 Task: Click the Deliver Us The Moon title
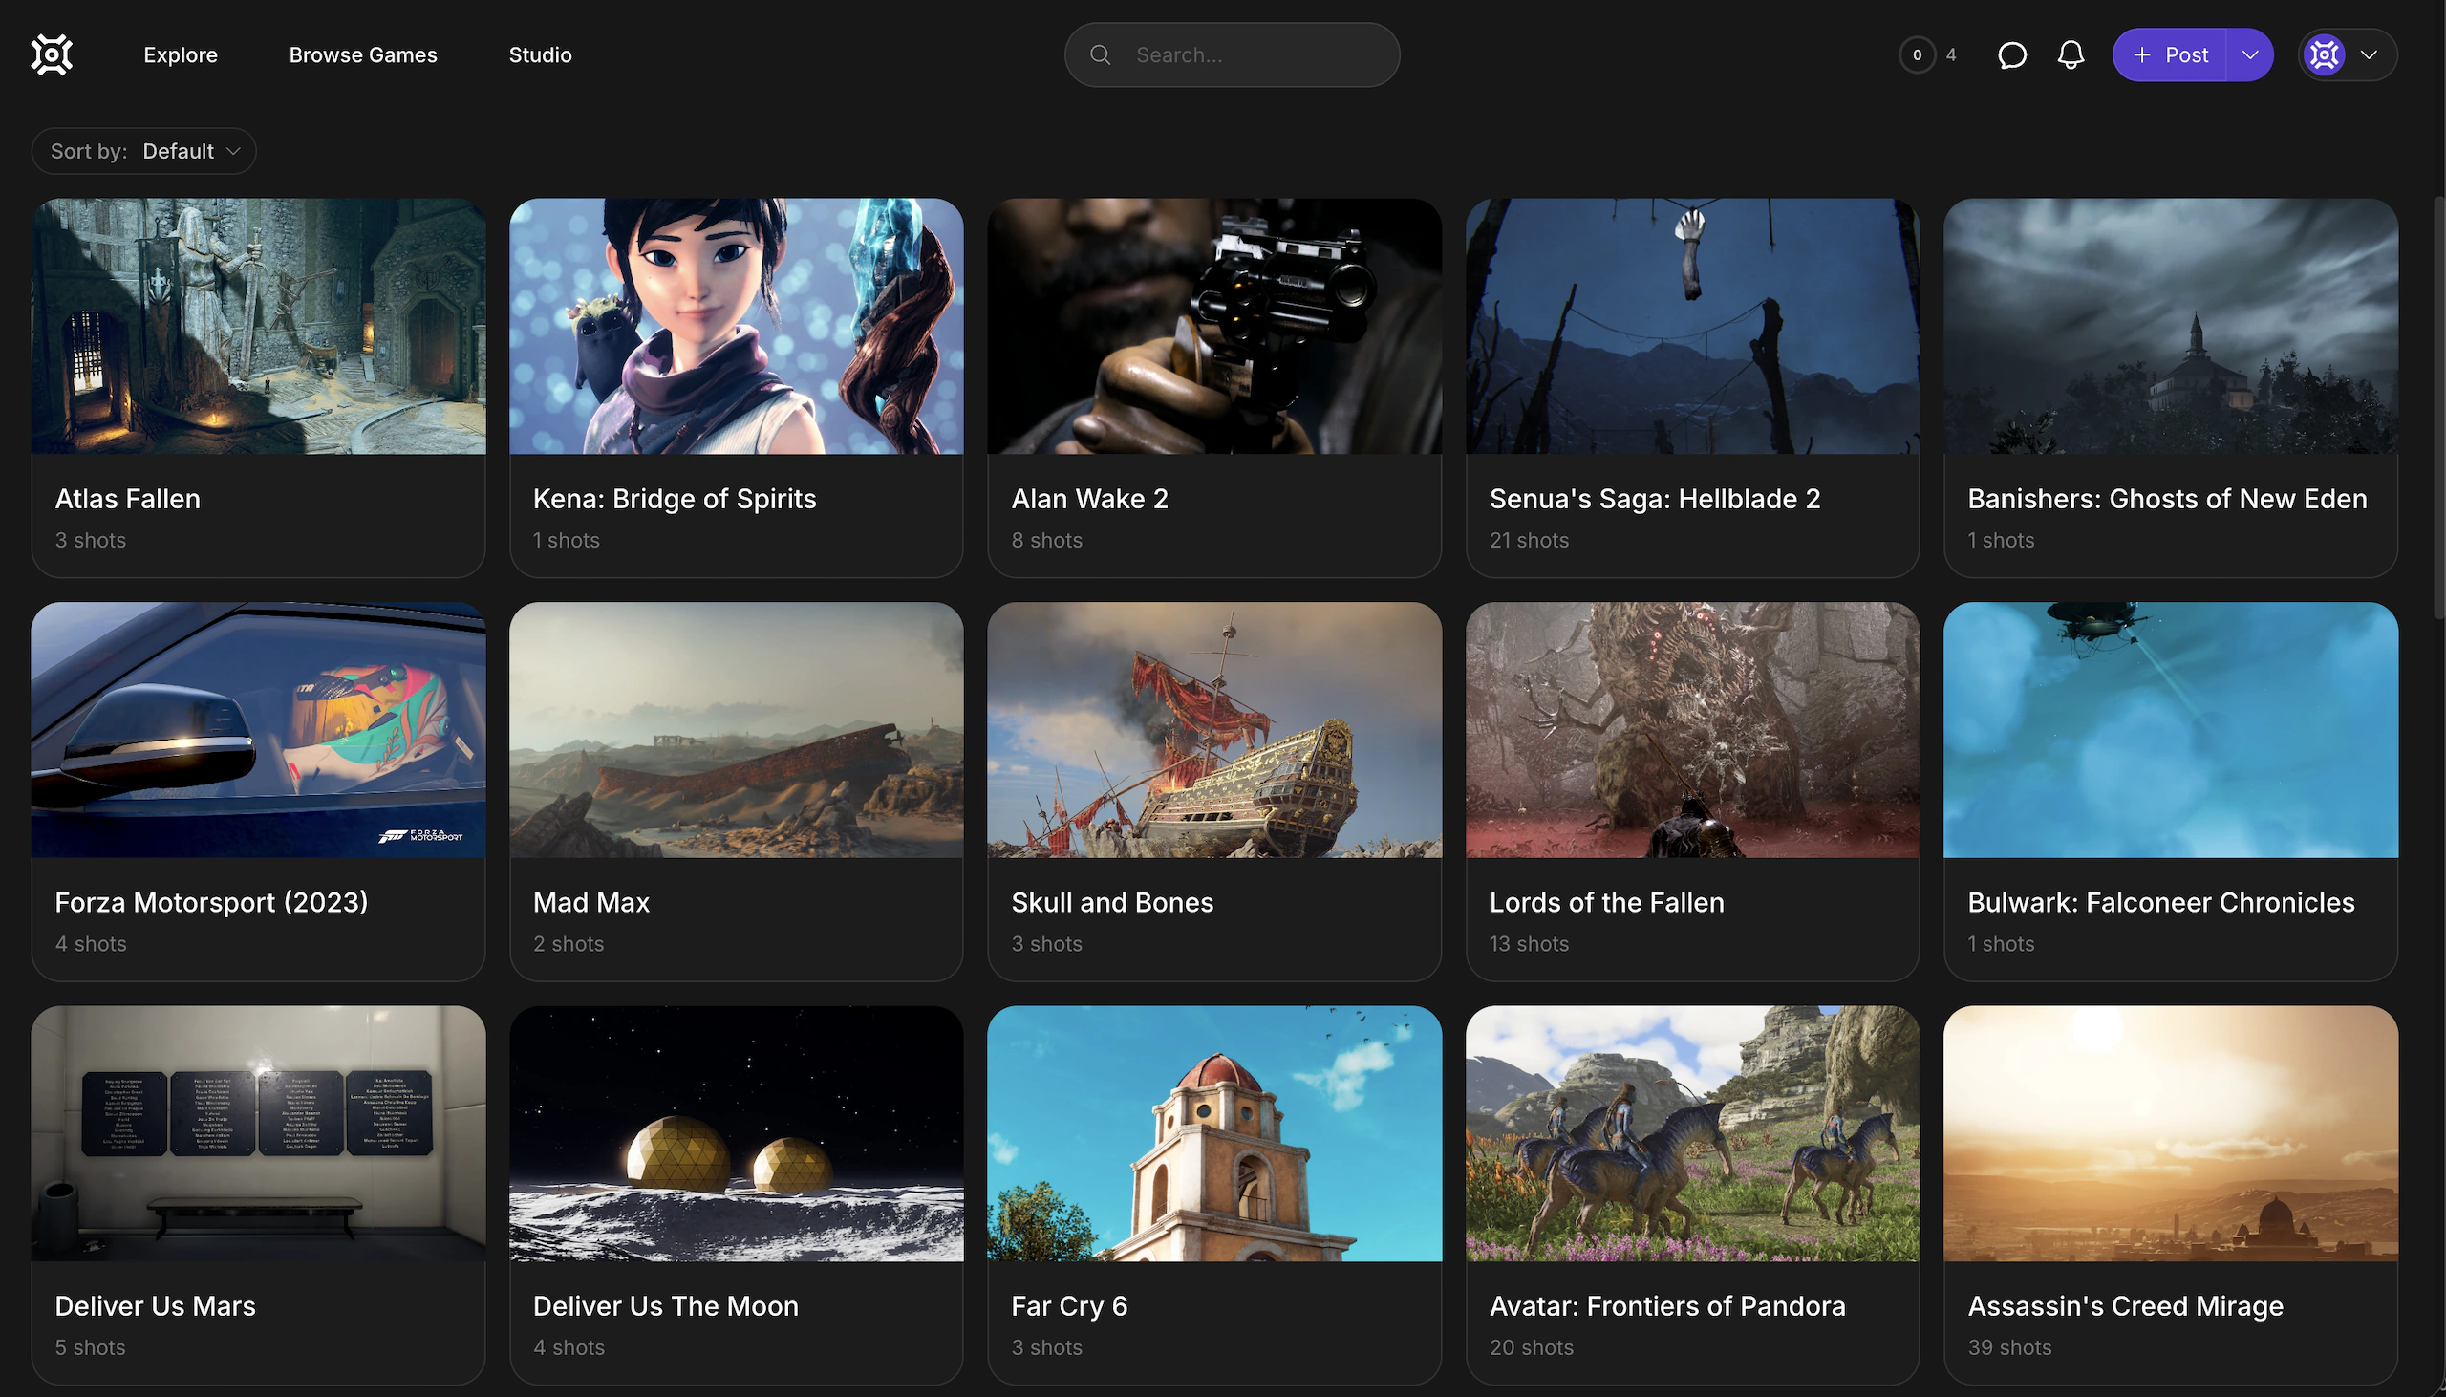(666, 1306)
